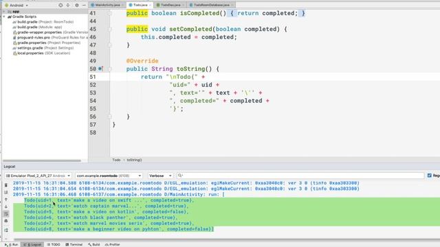The image size is (440, 247).
Task: Select gradle-wrapper.properties in project tree
Action: pyautogui.click(x=50, y=32)
